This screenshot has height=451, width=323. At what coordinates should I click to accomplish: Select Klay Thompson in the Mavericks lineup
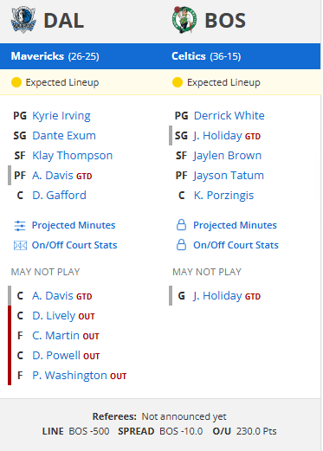pyautogui.click(x=73, y=156)
